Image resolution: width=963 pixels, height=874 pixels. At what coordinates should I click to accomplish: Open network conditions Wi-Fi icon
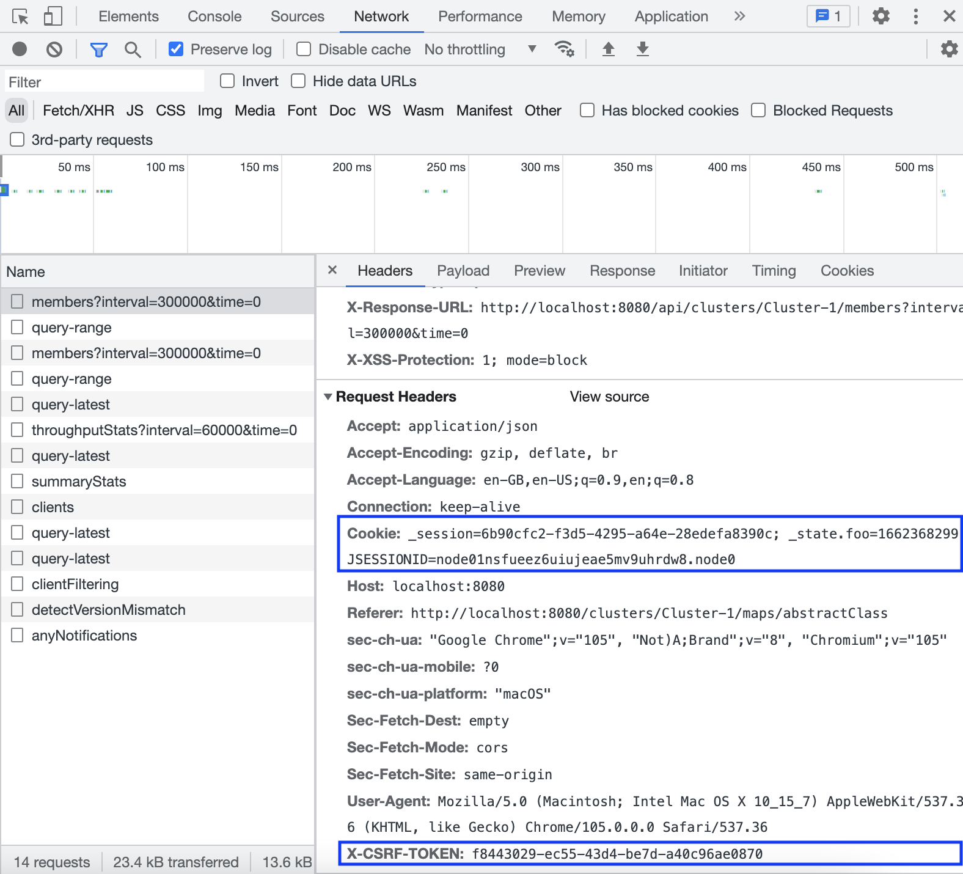(564, 49)
